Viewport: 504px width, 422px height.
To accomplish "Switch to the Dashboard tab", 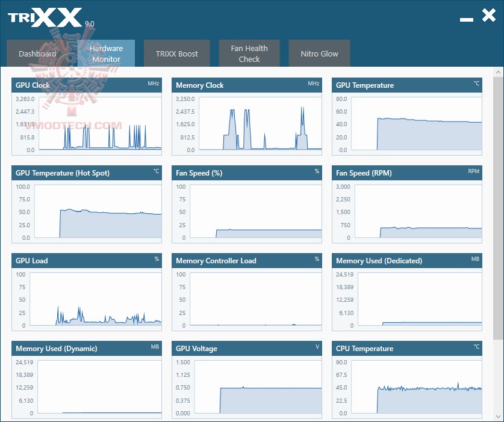I will click(37, 54).
